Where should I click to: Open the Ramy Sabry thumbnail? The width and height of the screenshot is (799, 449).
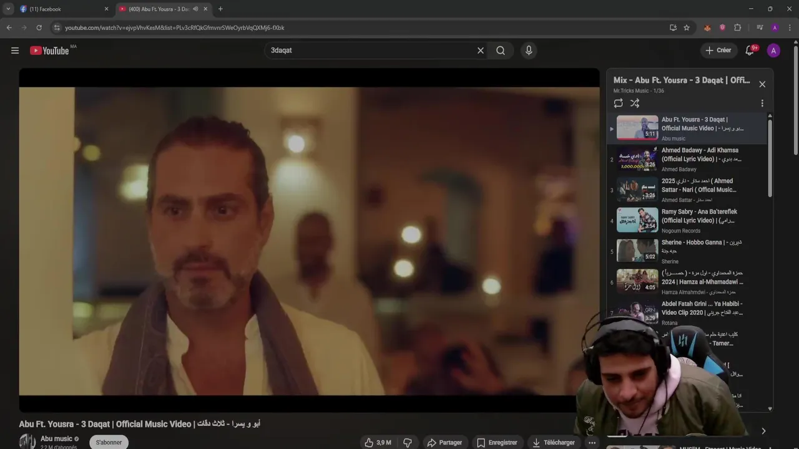(x=637, y=220)
